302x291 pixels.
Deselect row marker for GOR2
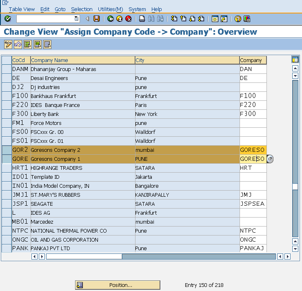coord(7,150)
